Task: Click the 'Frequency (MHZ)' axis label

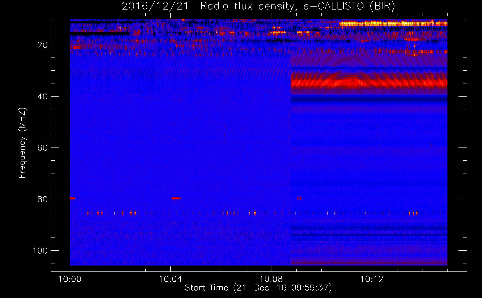Action: coord(22,143)
